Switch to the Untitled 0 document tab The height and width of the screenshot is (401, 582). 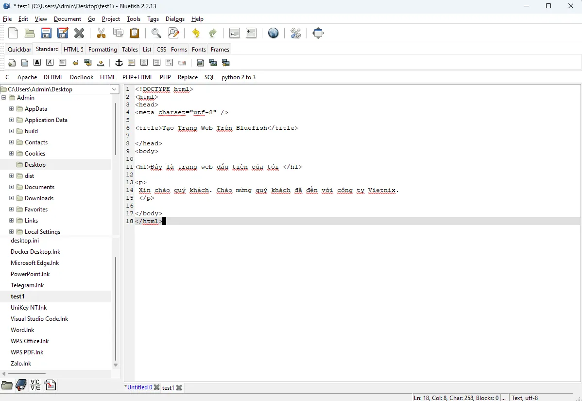[137, 387]
